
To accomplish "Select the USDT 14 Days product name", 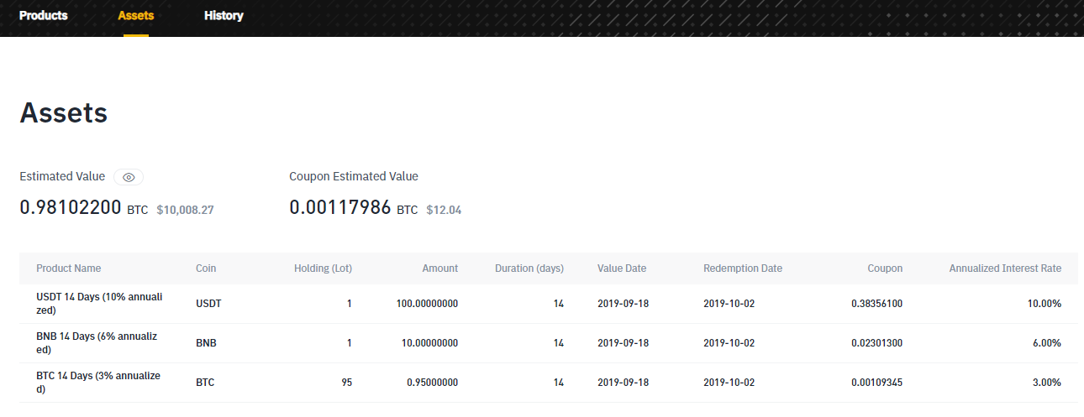I will point(99,303).
